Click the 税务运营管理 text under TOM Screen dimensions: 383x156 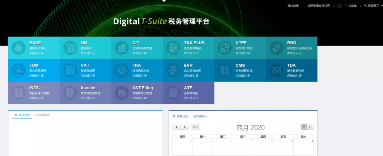pos(38,71)
